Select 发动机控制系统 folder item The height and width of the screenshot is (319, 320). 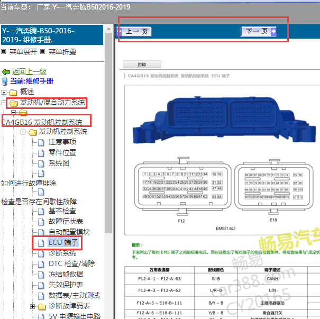pos(63,131)
